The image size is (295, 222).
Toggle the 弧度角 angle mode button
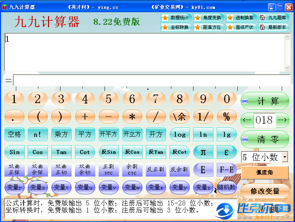pos(264,173)
